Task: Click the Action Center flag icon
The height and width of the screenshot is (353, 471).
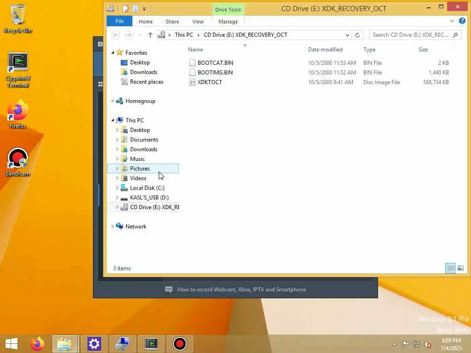Action: (x=405, y=344)
